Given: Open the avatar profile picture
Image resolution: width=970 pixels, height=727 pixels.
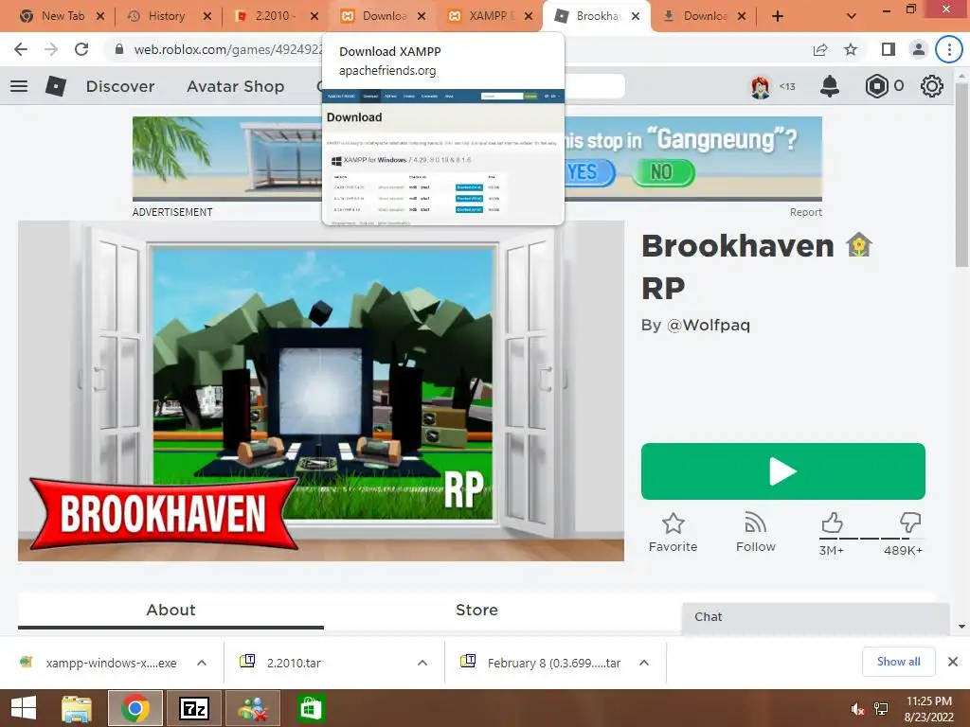Looking at the screenshot, I should pos(761,86).
